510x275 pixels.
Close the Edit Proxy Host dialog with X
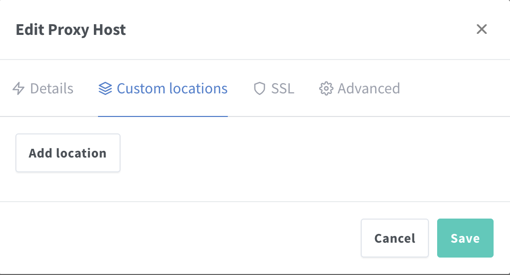tap(481, 29)
